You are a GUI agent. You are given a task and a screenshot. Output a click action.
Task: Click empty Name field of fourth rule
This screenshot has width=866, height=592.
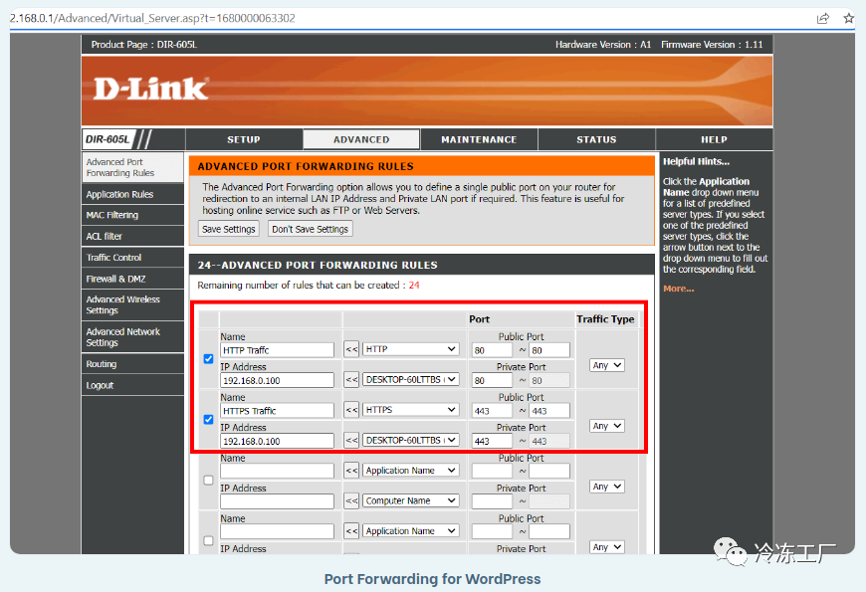[x=278, y=532]
